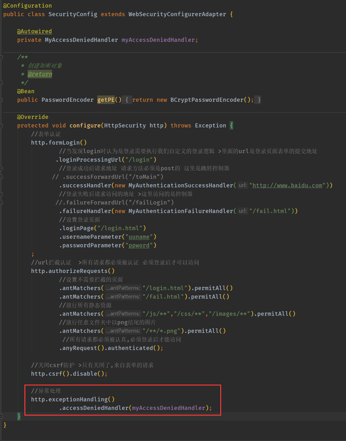Click commented .successForwardUrl("/toMain") line
Screen dimensions: 346x441
(x=108, y=177)
